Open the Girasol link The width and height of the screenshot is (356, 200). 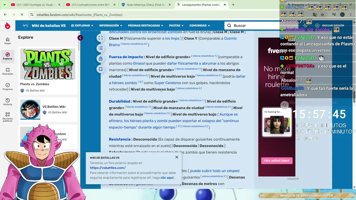(x=139, y=63)
